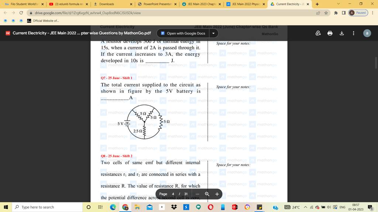Open the browser tab search chevron
The width and height of the screenshot is (378, 212).
click(x=338, y=4)
